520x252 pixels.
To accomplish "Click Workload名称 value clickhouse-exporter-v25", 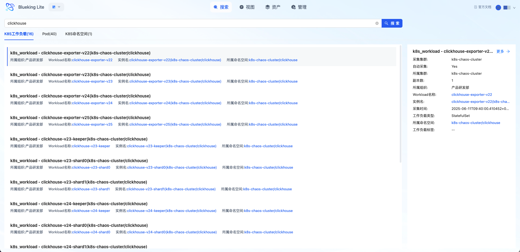I will point(92,125).
